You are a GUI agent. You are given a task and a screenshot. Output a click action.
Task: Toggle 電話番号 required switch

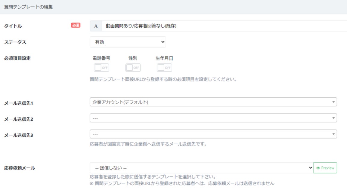pyautogui.click(x=101, y=68)
